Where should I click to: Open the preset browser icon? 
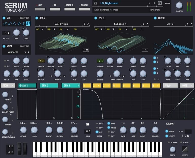[x=160, y=3]
